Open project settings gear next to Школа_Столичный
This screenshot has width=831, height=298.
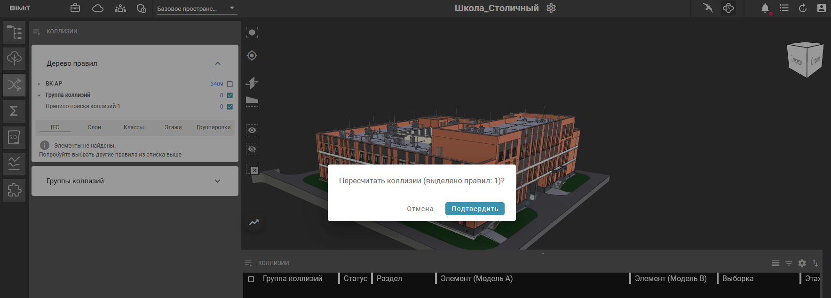[x=551, y=8]
